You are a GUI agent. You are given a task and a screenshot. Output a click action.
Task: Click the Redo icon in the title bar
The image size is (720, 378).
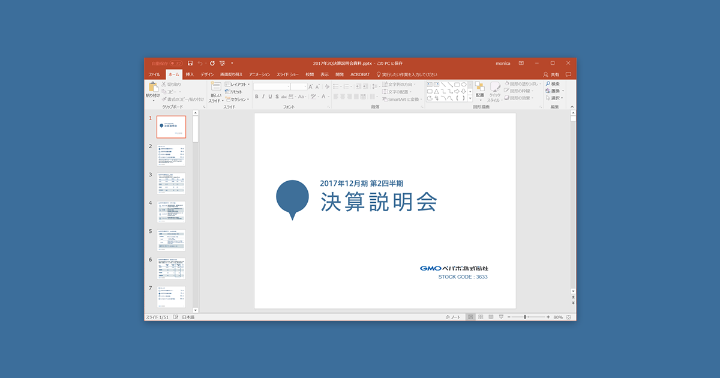[x=212, y=63]
